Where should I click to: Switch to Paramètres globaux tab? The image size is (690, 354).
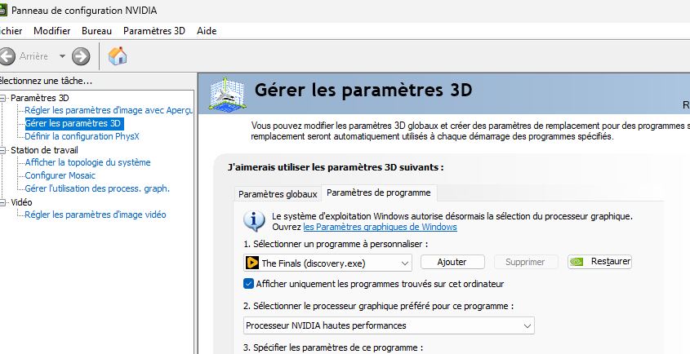(278, 194)
